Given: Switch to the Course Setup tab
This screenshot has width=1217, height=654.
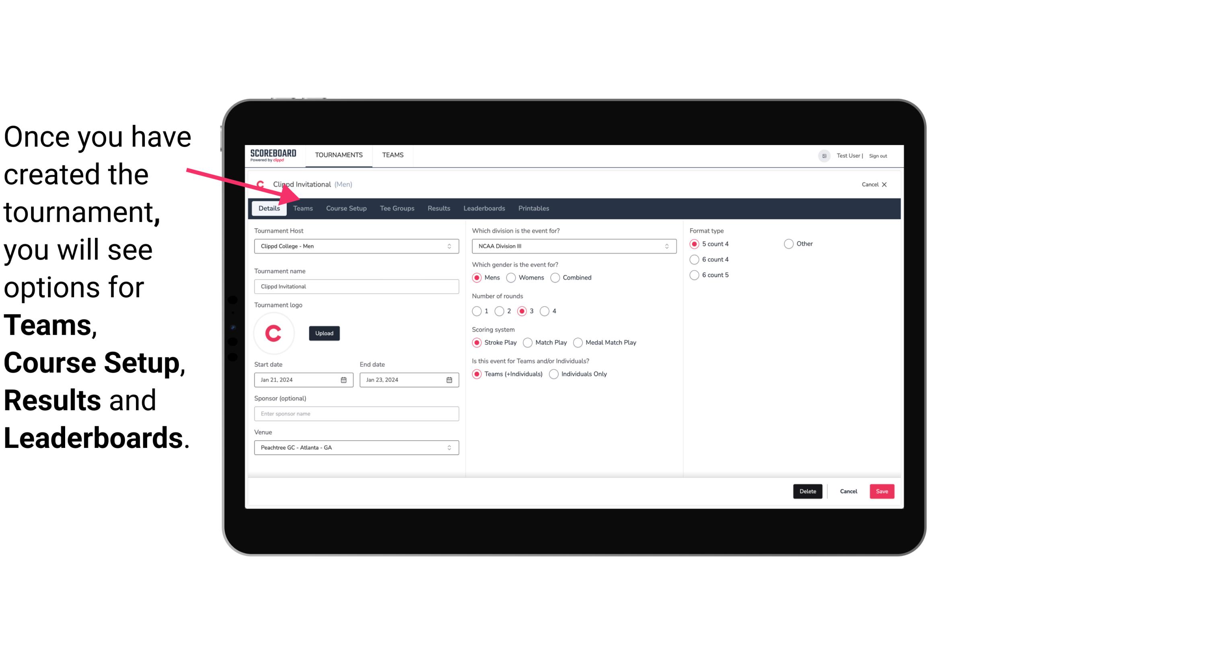Looking at the screenshot, I should (x=347, y=208).
